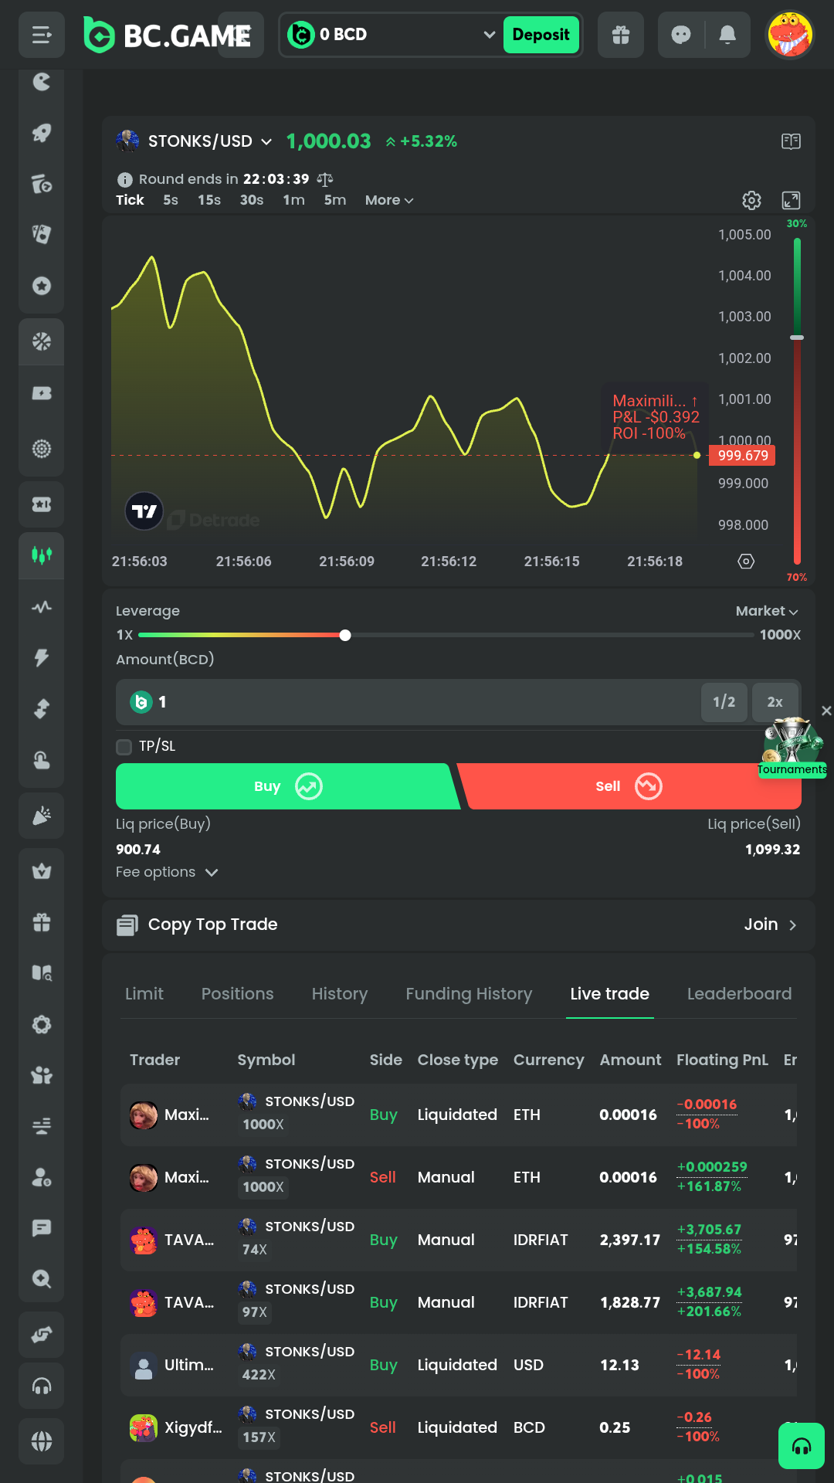Click the Leverage slider handle
The width and height of the screenshot is (834, 1483).
(x=345, y=635)
